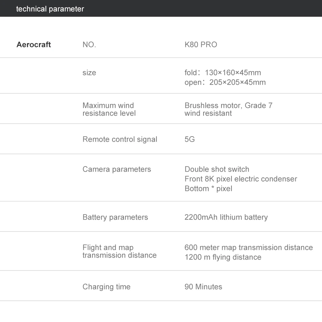
Task: Select the 1200 m flying distance text
Action: point(223,257)
